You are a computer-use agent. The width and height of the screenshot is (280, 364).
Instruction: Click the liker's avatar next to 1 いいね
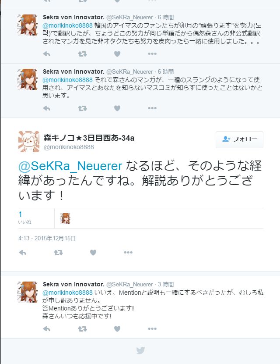tap(65, 218)
